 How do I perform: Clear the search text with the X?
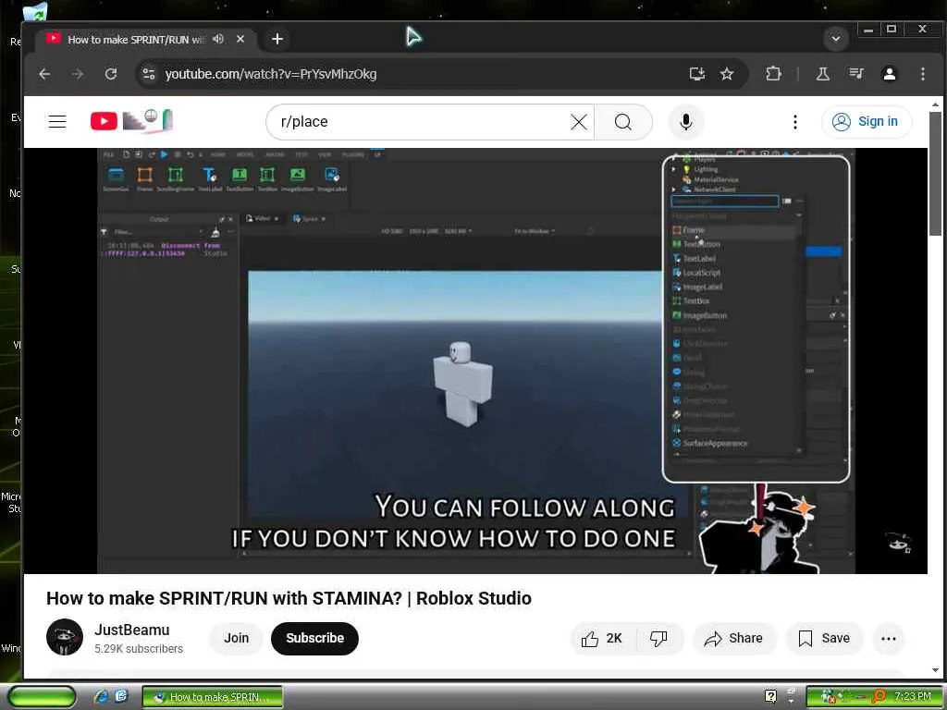coord(579,122)
